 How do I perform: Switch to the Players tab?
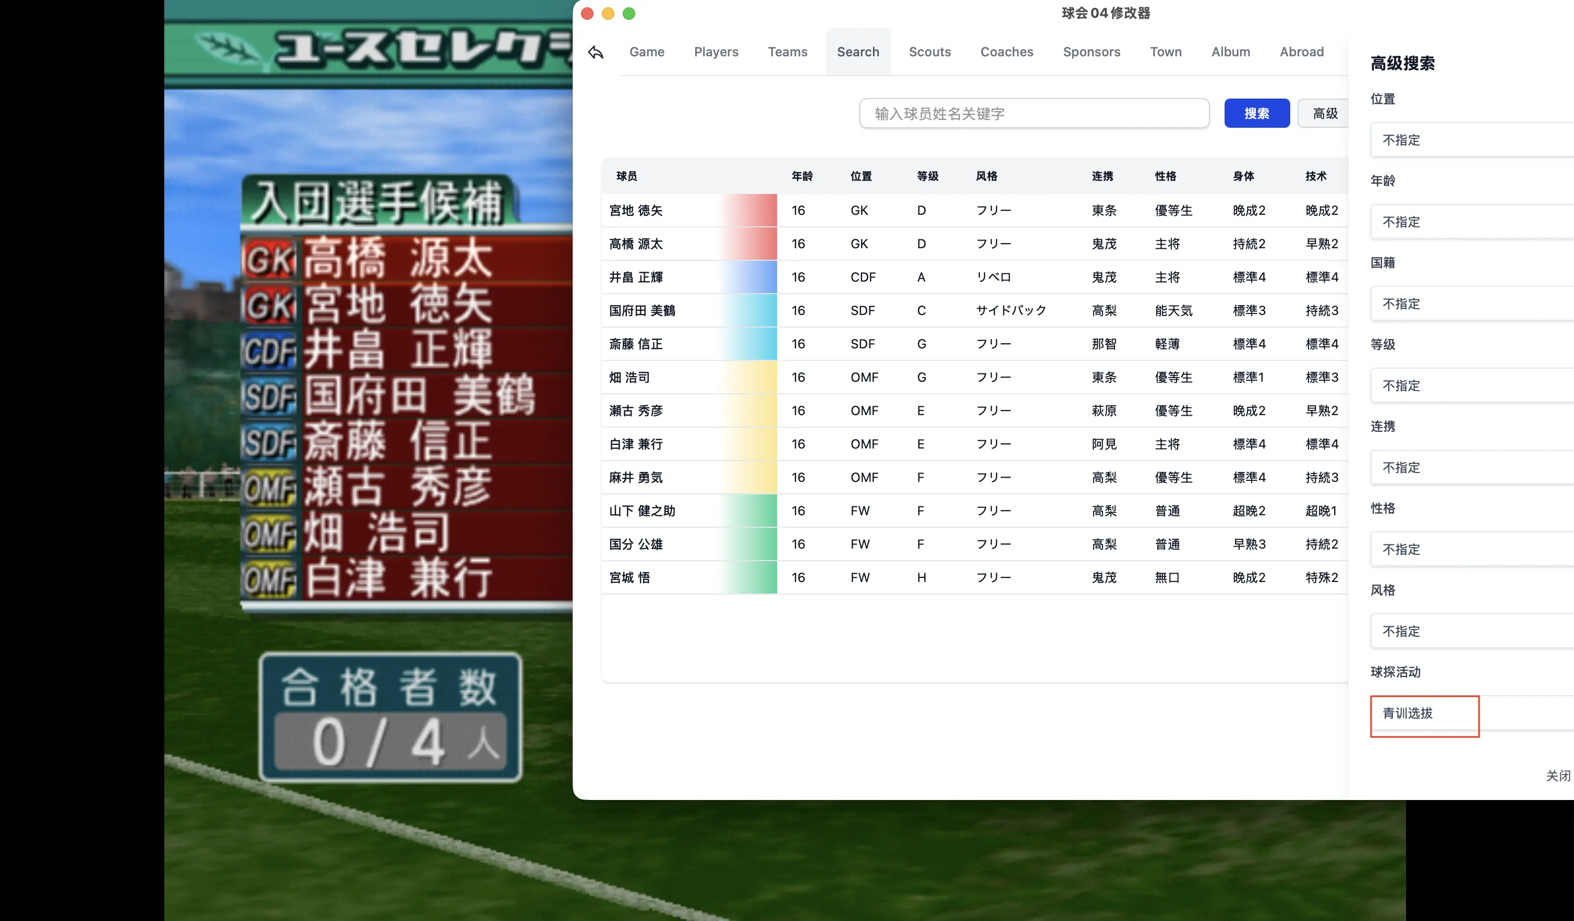pyautogui.click(x=716, y=53)
